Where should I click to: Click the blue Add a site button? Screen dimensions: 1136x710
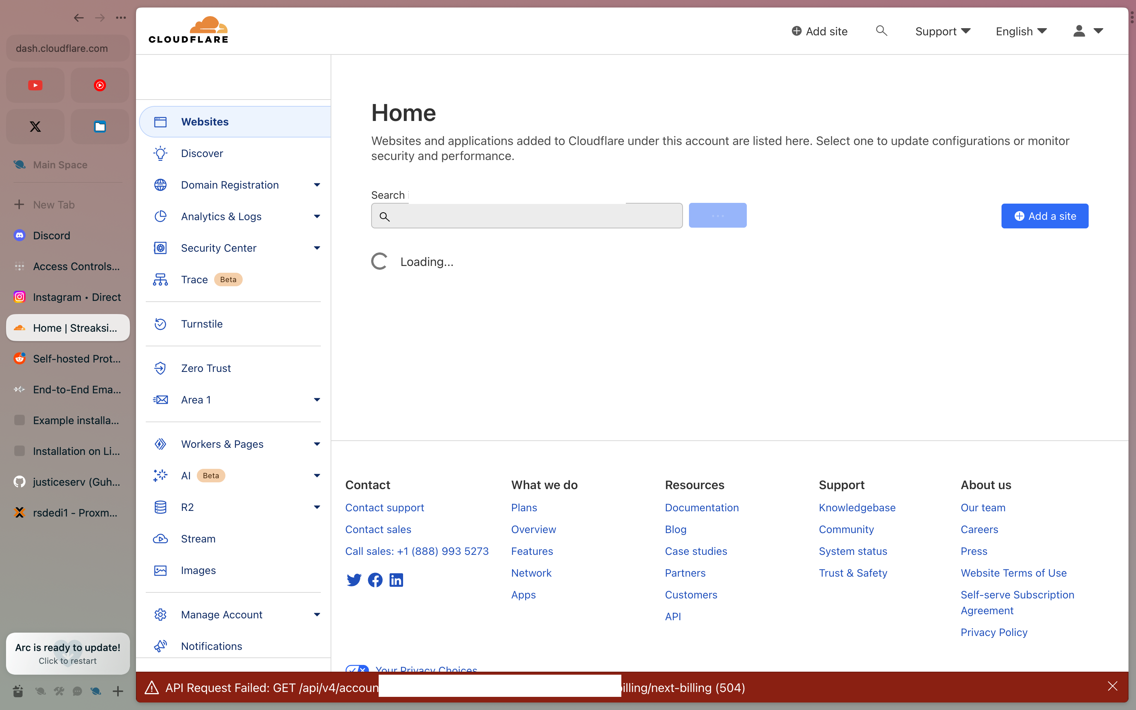pyautogui.click(x=1044, y=216)
